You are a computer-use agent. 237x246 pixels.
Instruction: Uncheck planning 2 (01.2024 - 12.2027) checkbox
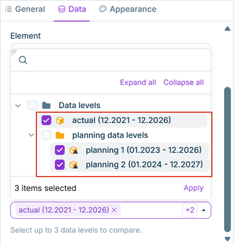(x=59, y=164)
